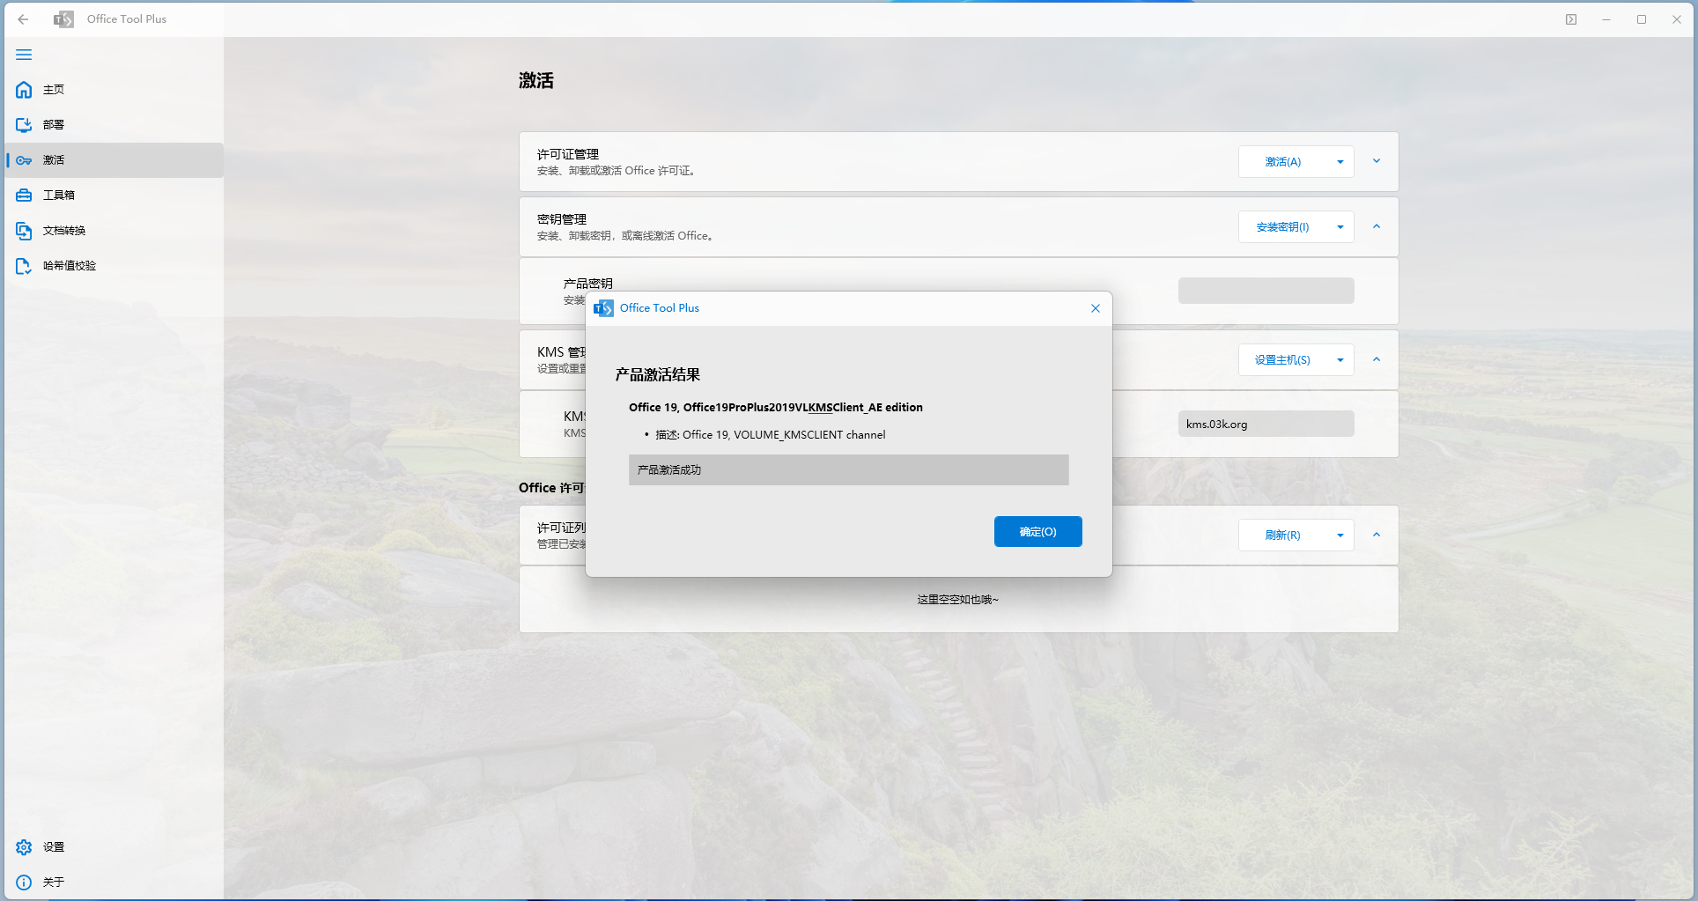Collapse the 密钥管理 section chevron

tap(1377, 226)
